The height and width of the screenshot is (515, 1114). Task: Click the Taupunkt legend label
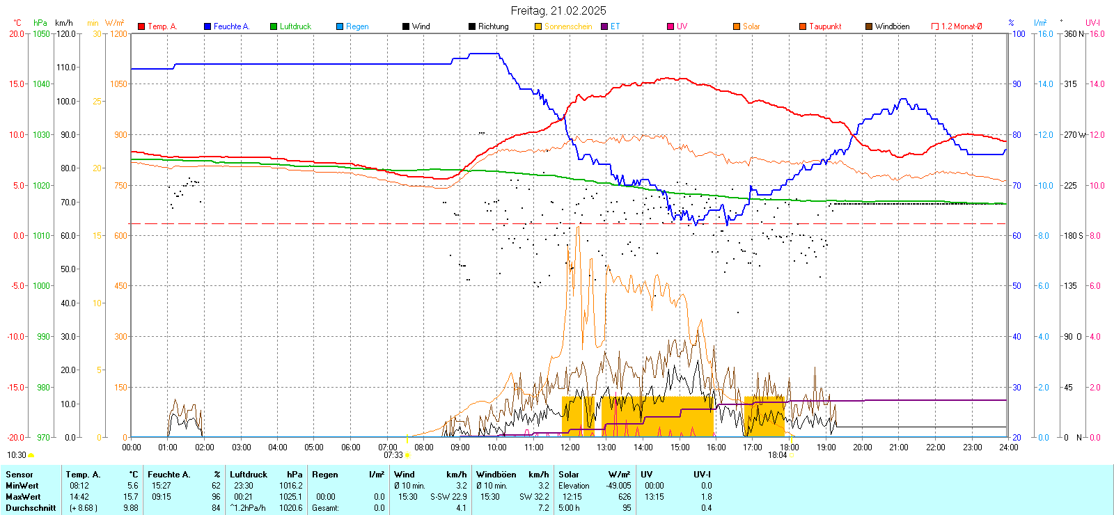coord(825,26)
